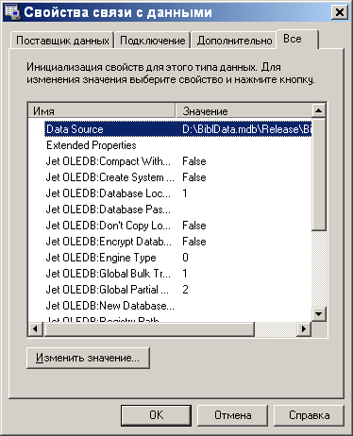Viewport: 353px width, 436px height.
Task: Switch to the Поставщик данных tab
Action: tap(62, 41)
